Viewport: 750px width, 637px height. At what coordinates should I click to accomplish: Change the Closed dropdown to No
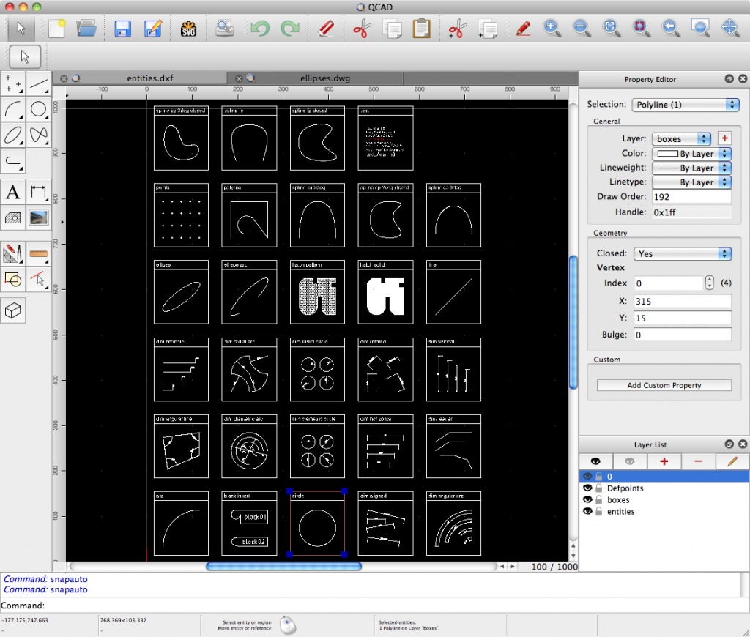coord(682,253)
